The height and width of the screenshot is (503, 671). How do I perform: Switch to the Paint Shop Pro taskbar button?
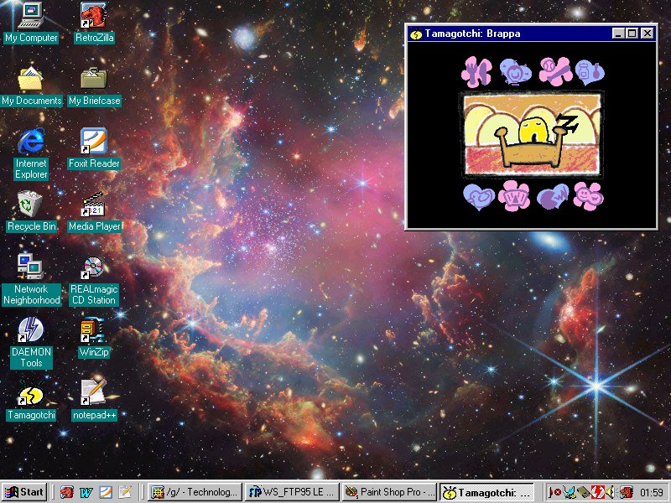[x=389, y=492]
